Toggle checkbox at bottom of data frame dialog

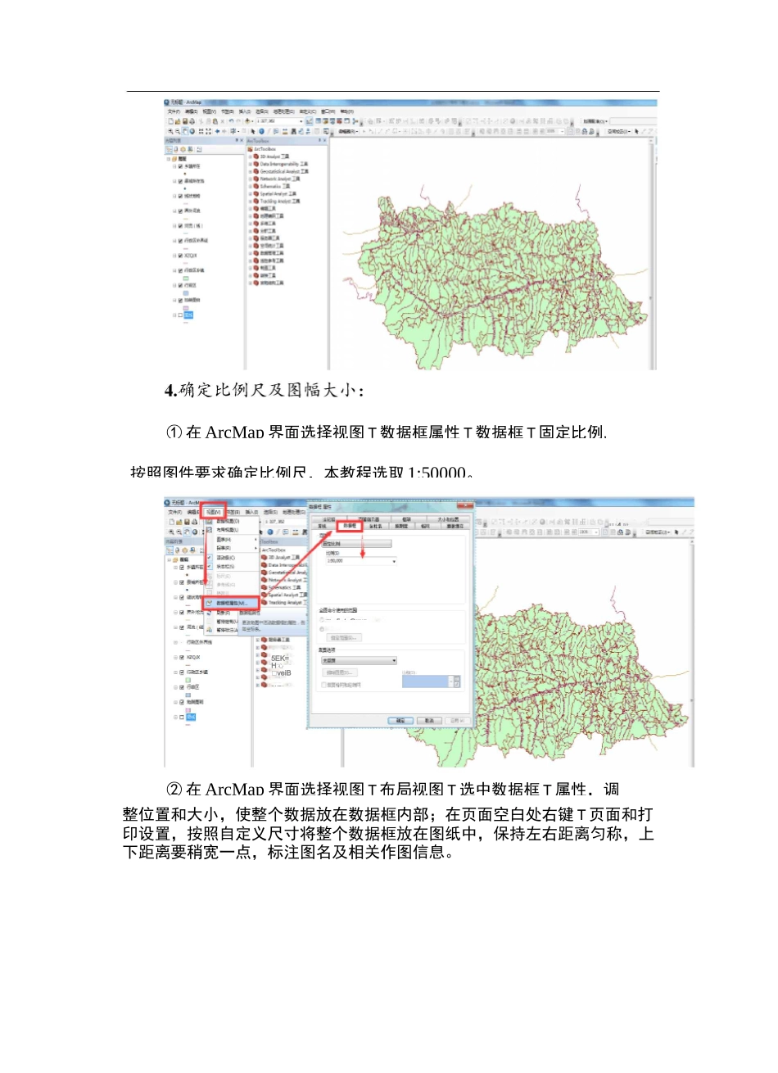pos(323,685)
